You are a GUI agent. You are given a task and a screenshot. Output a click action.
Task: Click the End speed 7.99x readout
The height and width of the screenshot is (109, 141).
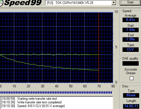tap(131, 39)
